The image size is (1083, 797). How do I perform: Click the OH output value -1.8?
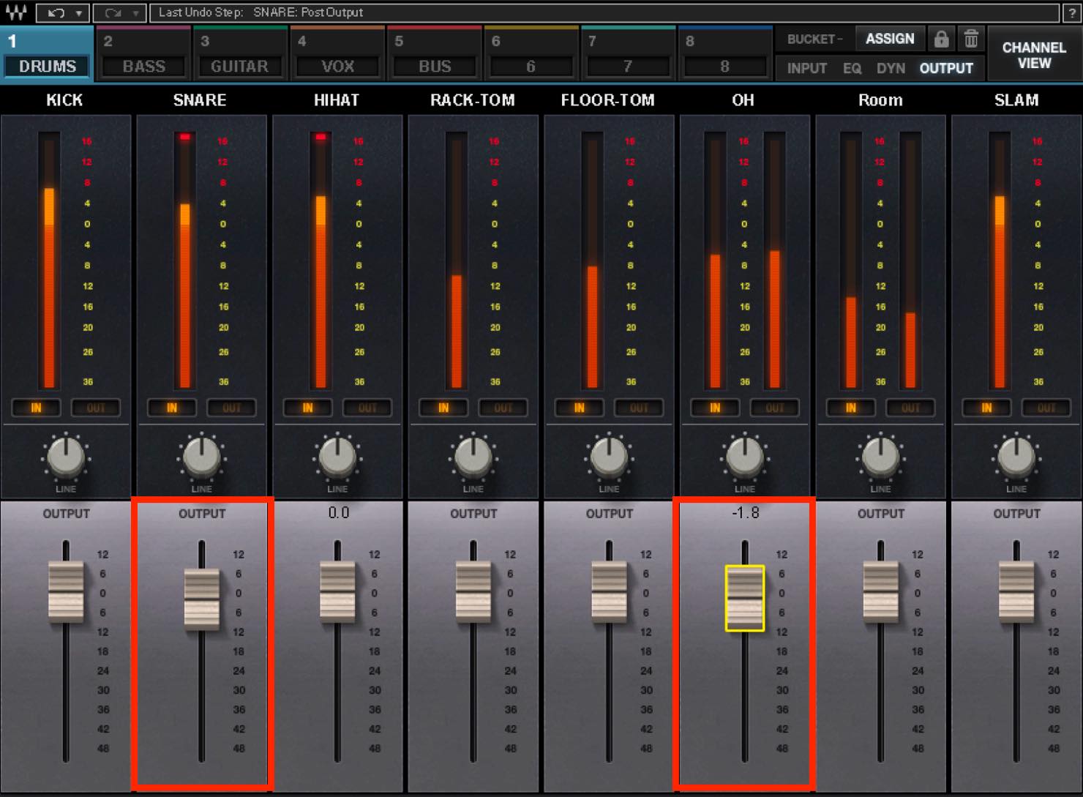[x=745, y=513]
